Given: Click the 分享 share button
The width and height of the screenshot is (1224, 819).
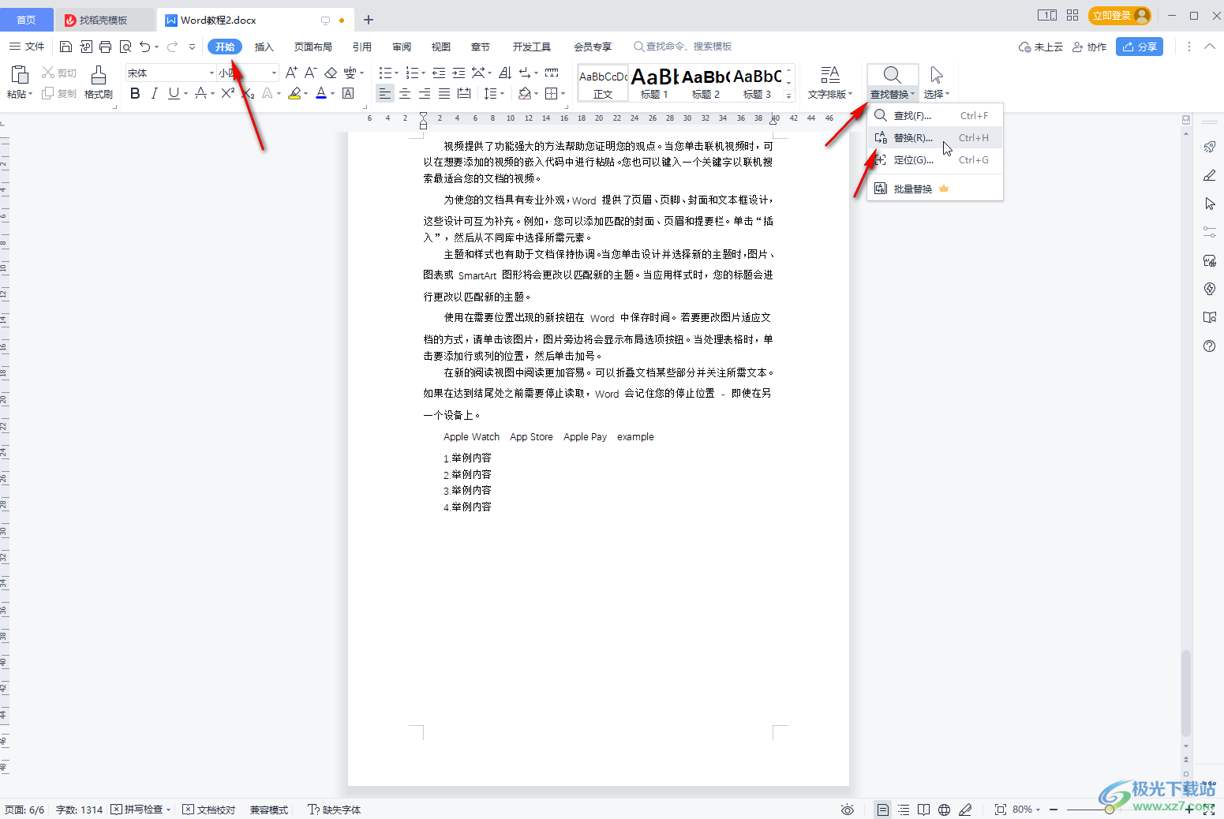Looking at the screenshot, I should coord(1140,47).
